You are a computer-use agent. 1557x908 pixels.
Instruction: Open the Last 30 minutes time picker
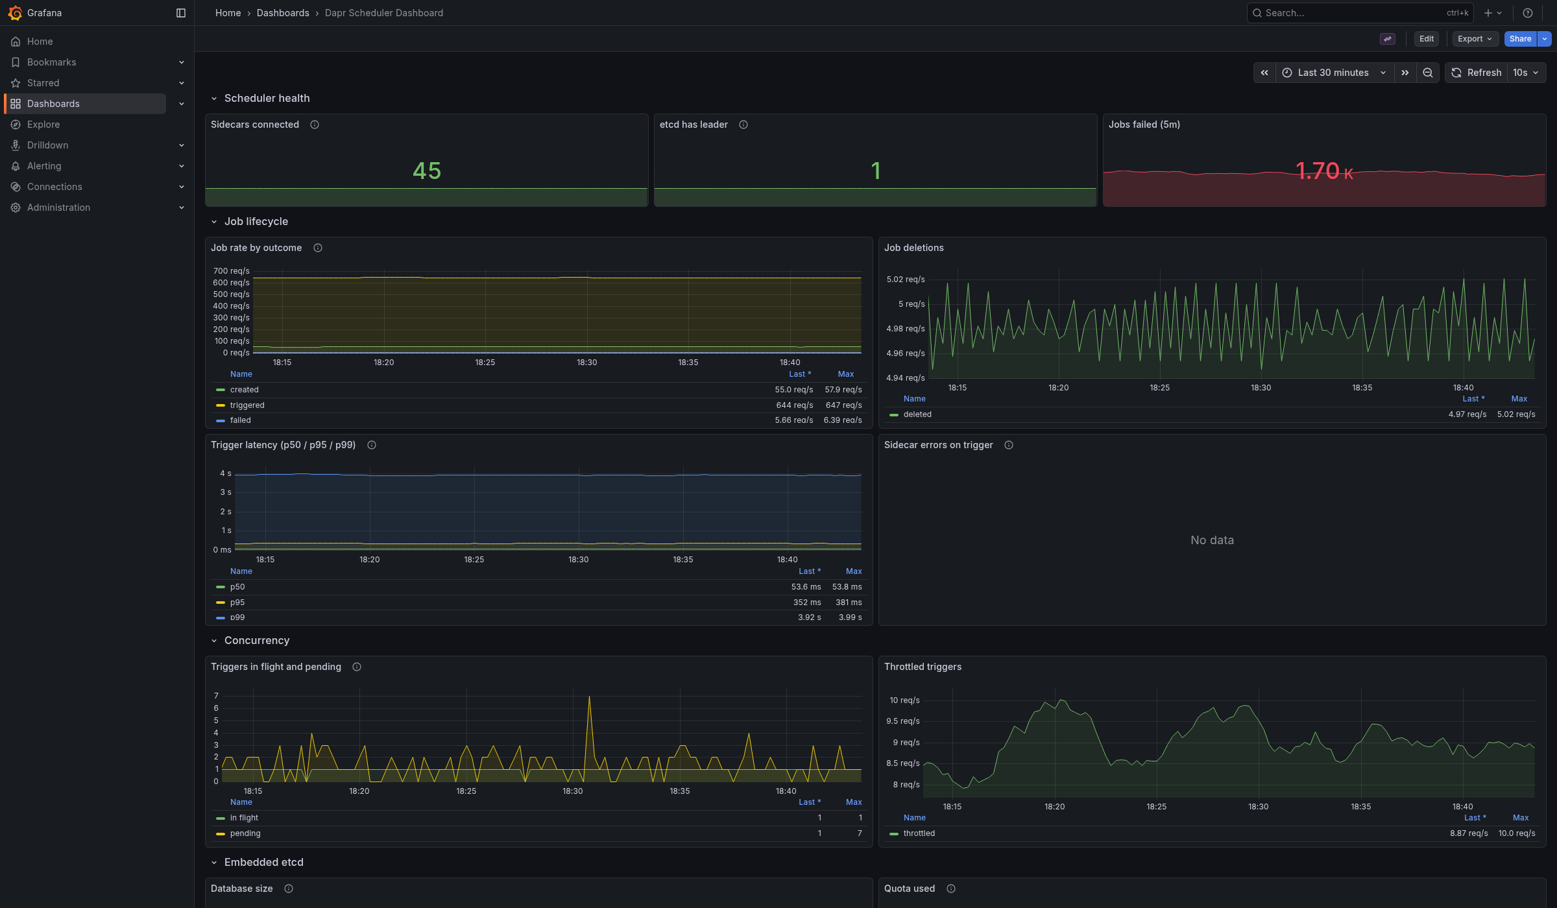click(1334, 73)
